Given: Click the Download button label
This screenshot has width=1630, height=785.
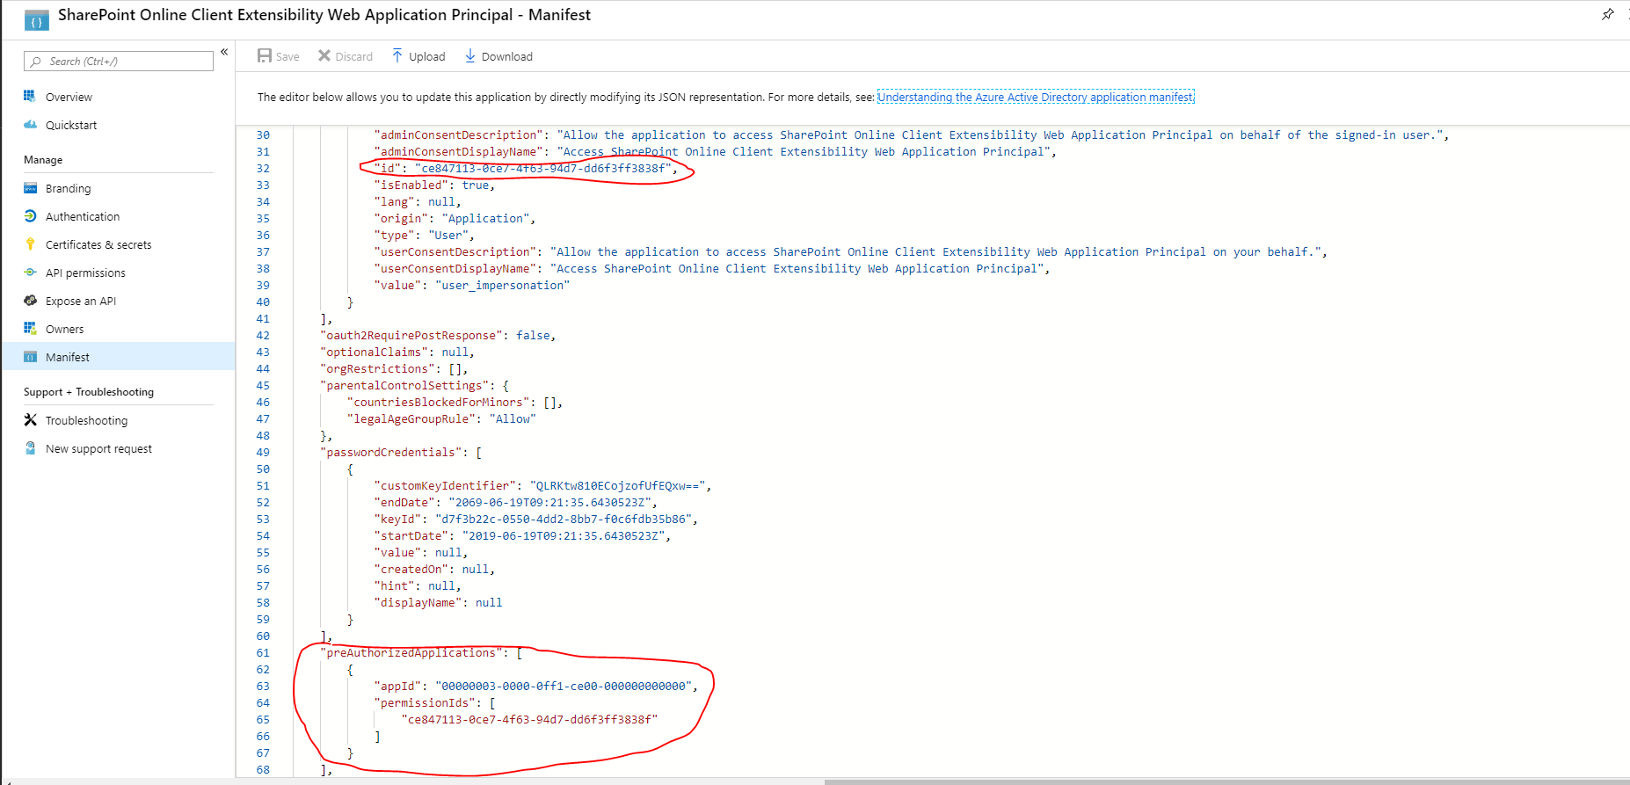Looking at the screenshot, I should click(x=506, y=56).
